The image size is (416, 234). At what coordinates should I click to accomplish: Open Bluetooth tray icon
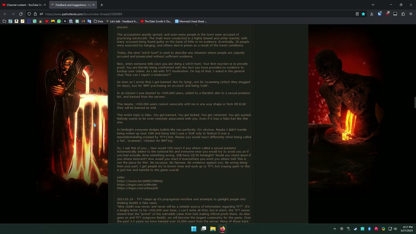[x=369, y=229]
